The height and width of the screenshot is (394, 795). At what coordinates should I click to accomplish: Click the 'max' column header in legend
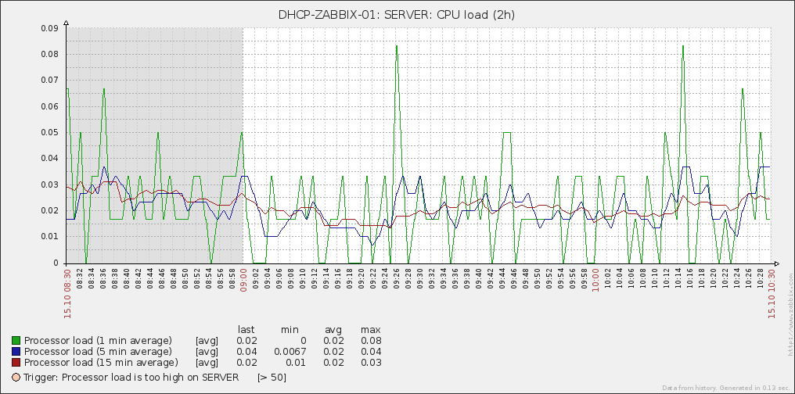(371, 330)
